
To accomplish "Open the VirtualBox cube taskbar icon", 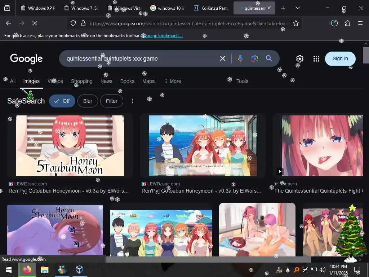I will click(x=79, y=270).
